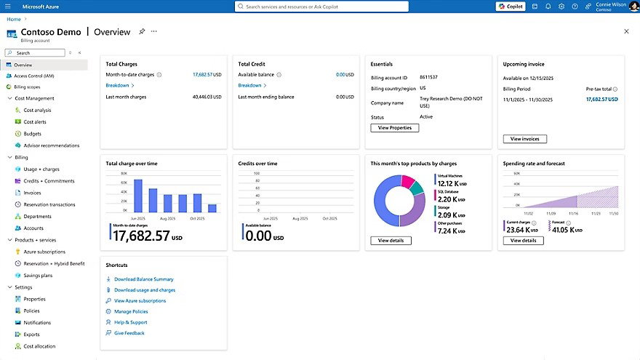Select Overview in the sidebar
Screen dimensions: 640x360
44,65
